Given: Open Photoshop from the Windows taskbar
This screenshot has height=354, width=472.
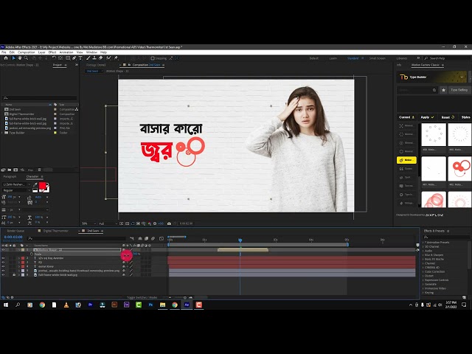Looking at the screenshot, I should coord(150,305).
